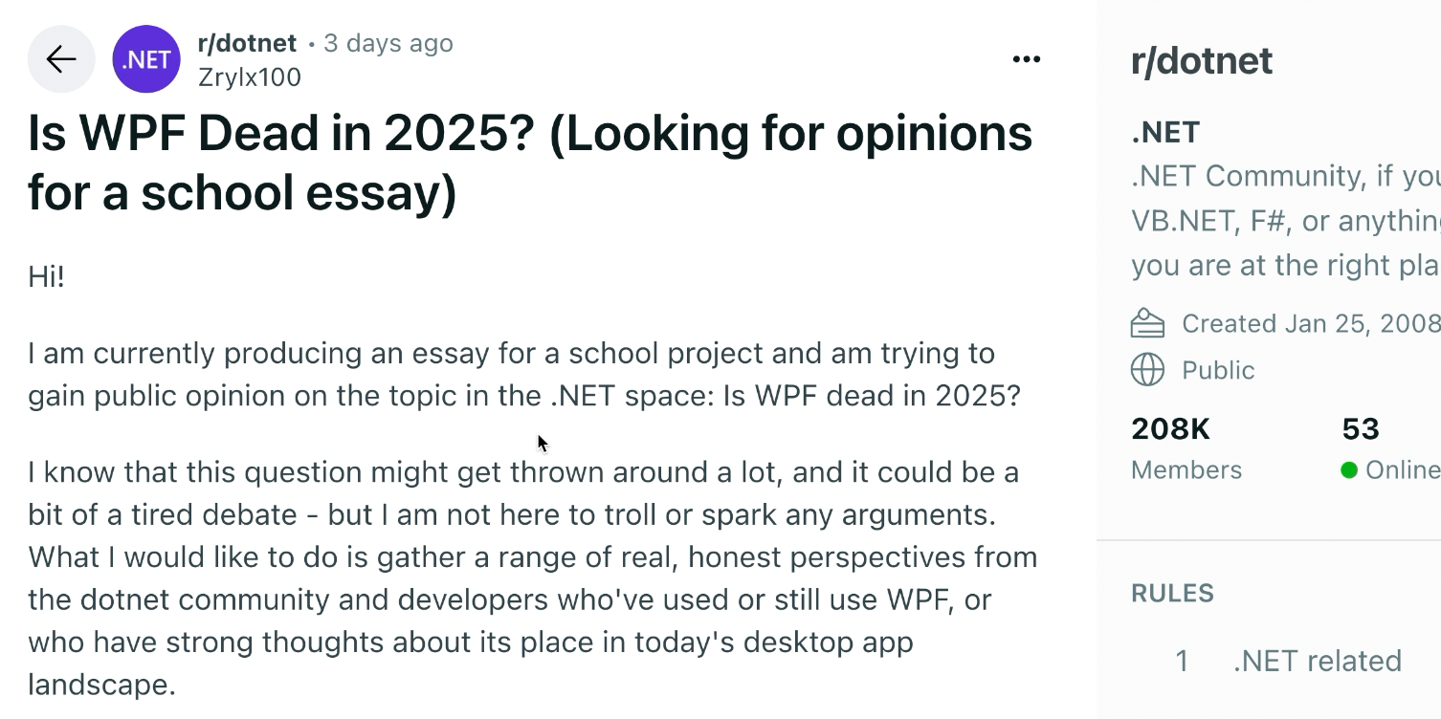Click the cake icon beside the creation date
The image size is (1441, 719).
[1147, 323]
